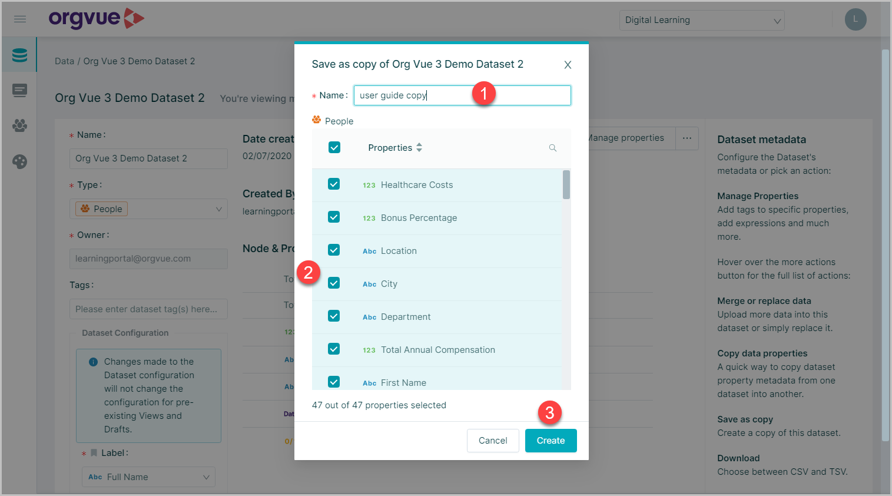Sort the Properties column
This screenshot has width=892, height=496.
click(x=419, y=147)
